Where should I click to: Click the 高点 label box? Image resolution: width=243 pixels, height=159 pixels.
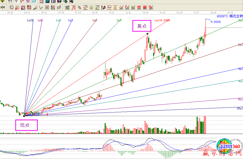142,26
